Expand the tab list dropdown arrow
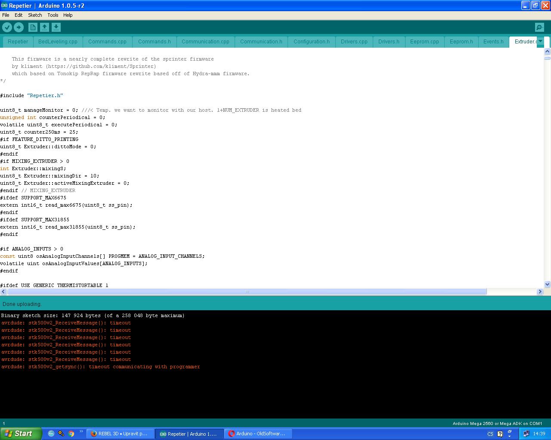The image size is (551, 440). coord(541,42)
